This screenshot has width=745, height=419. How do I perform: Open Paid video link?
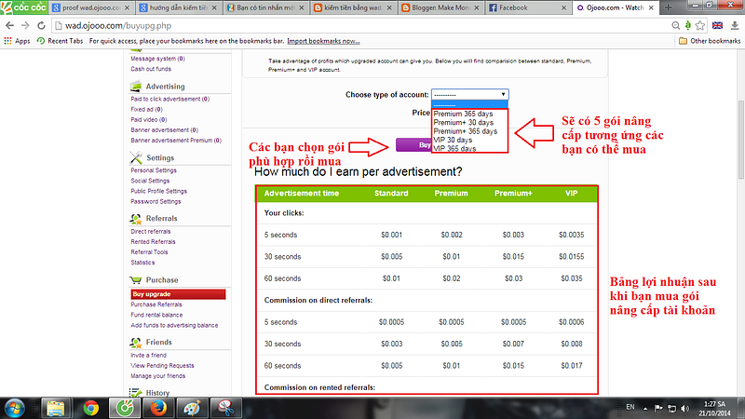149,120
